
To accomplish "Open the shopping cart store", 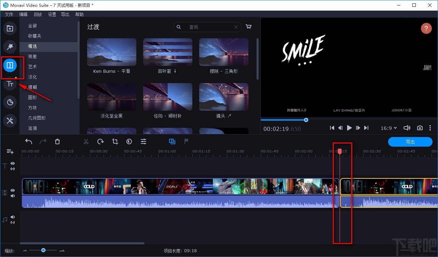I will pos(249,27).
